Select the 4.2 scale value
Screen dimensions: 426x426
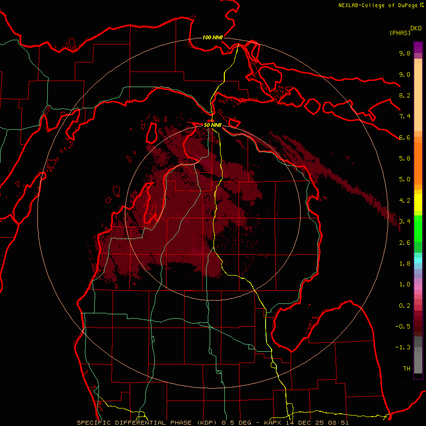[x=405, y=201]
